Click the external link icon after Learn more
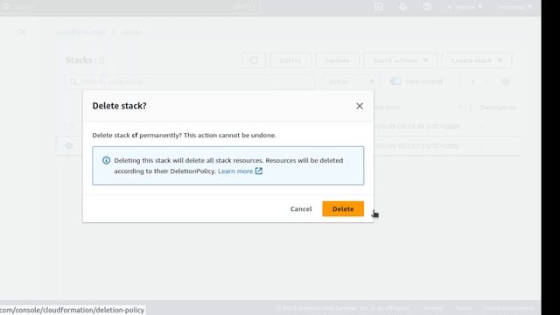Screen dimensions: 560x315 tap(259, 171)
